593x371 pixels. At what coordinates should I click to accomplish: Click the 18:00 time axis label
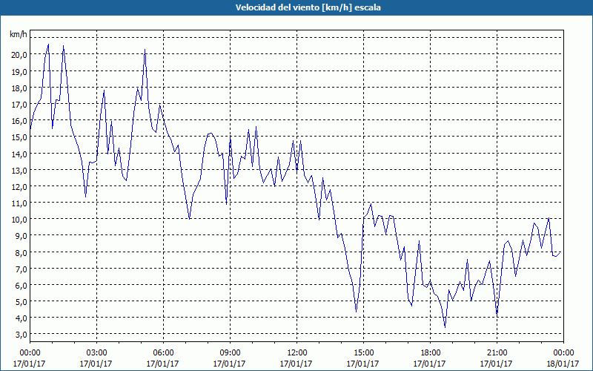(x=430, y=353)
